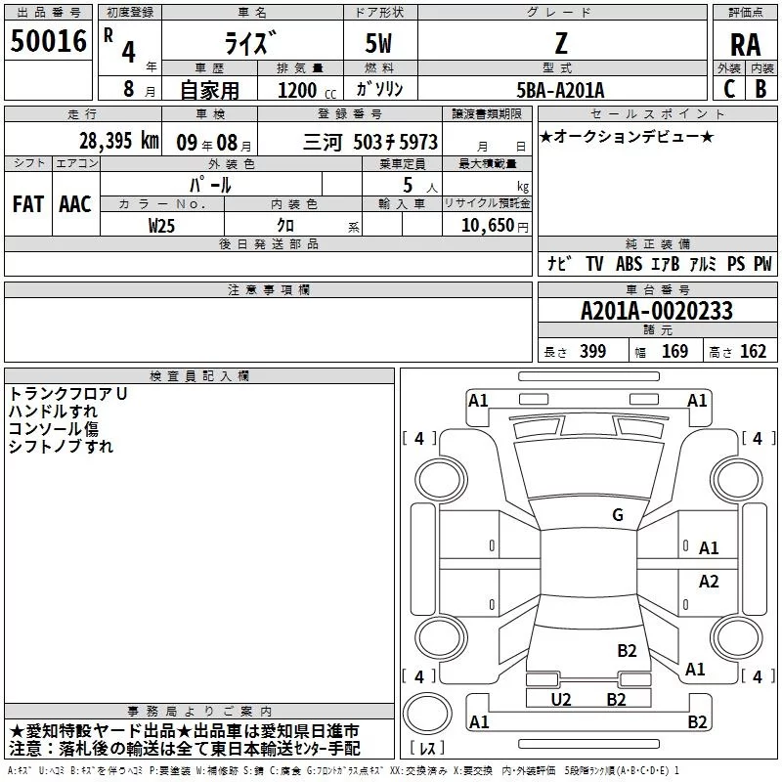This screenshot has width=782, height=782.
Task: Click the RA evaluation score
Action: coord(745,44)
